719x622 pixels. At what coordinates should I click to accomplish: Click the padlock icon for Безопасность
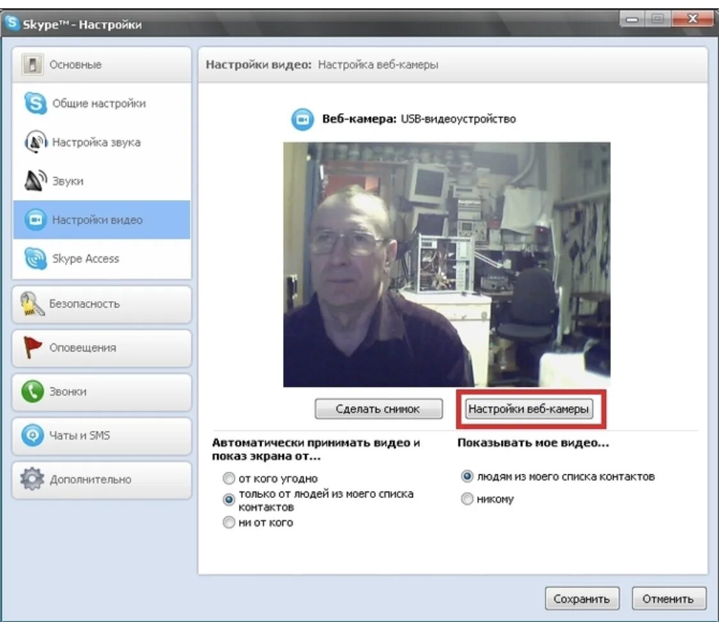pyautogui.click(x=32, y=304)
